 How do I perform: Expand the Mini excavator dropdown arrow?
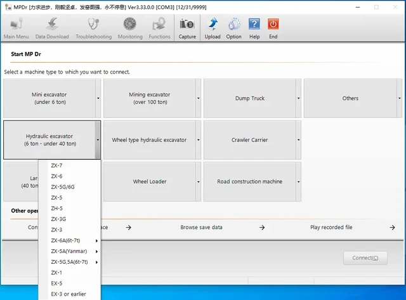click(98, 98)
